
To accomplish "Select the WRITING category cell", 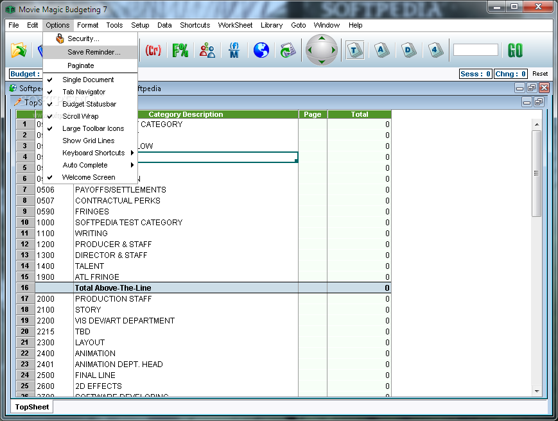I will pyautogui.click(x=186, y=233).
